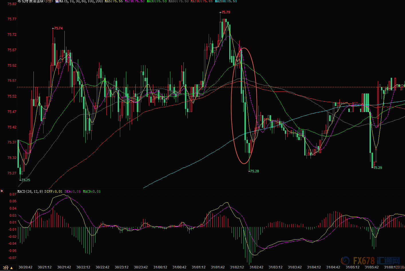This screenshot has height=271, width=405.
Task: Click the 75.74 peak price label
Action: pyautogui.click(x=58, y=28)
